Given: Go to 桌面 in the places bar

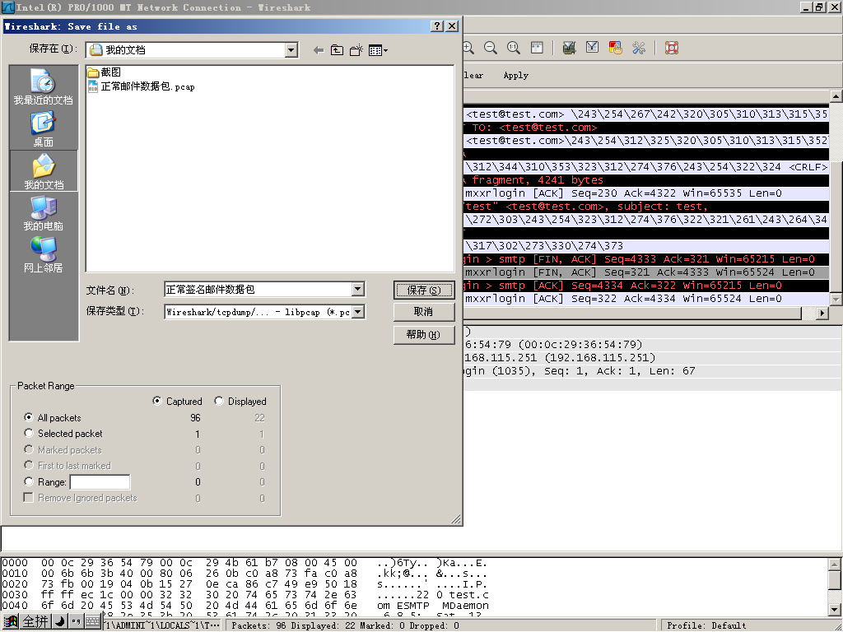Looking at the screenshot, I should point(43,129).
